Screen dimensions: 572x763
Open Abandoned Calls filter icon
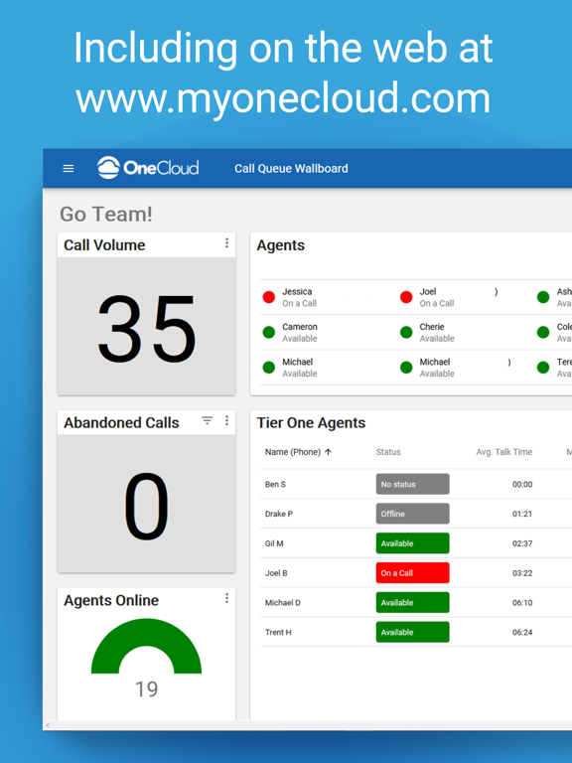(208, 421)
